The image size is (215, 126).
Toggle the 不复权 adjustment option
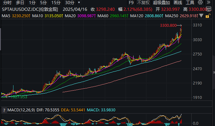click(x=143, y=3)
